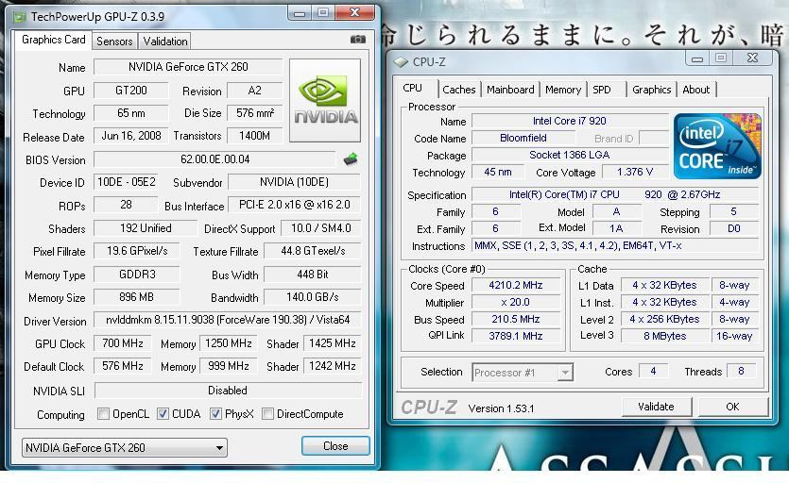789x483 pixels.
Task: Open the SPD tab in CPU-Z
Action: [x=602, y=90]
